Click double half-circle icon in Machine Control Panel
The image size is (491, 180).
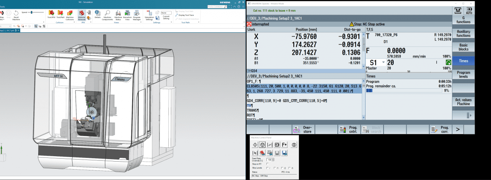(294, 145)
